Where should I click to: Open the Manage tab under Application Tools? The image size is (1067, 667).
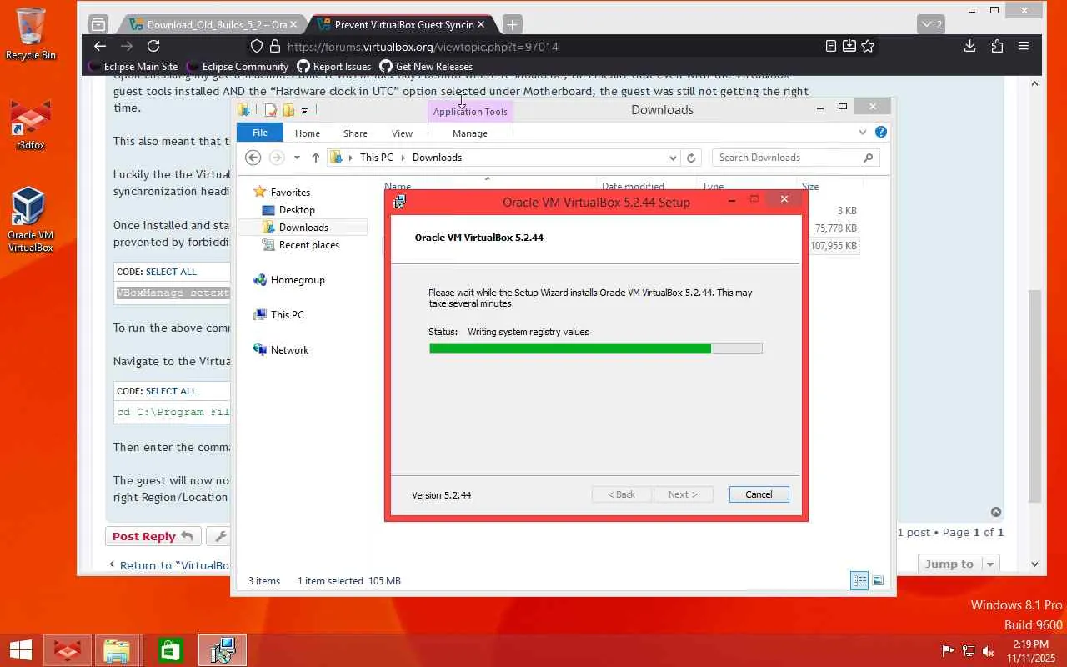tap(470, 133)
